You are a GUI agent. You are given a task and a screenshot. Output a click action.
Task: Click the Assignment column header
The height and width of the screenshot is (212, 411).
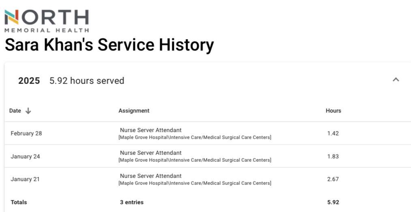coord(134,111)
